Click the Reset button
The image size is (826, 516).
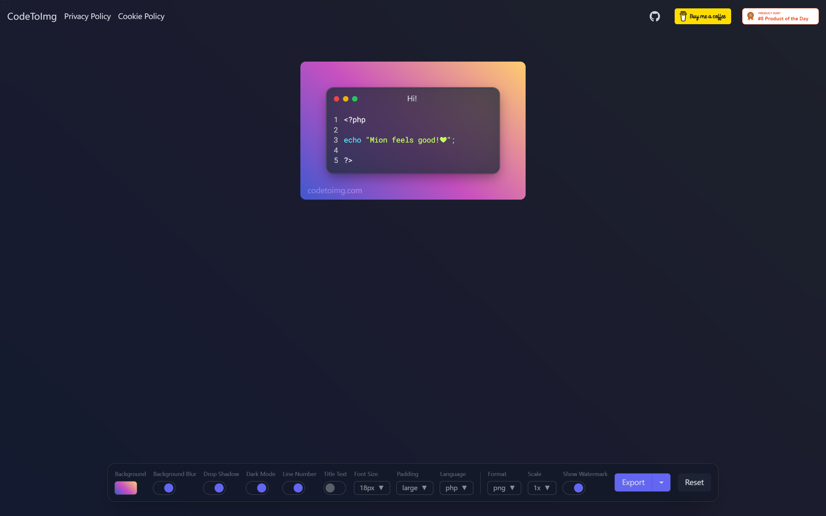click(x=694, y=482)
